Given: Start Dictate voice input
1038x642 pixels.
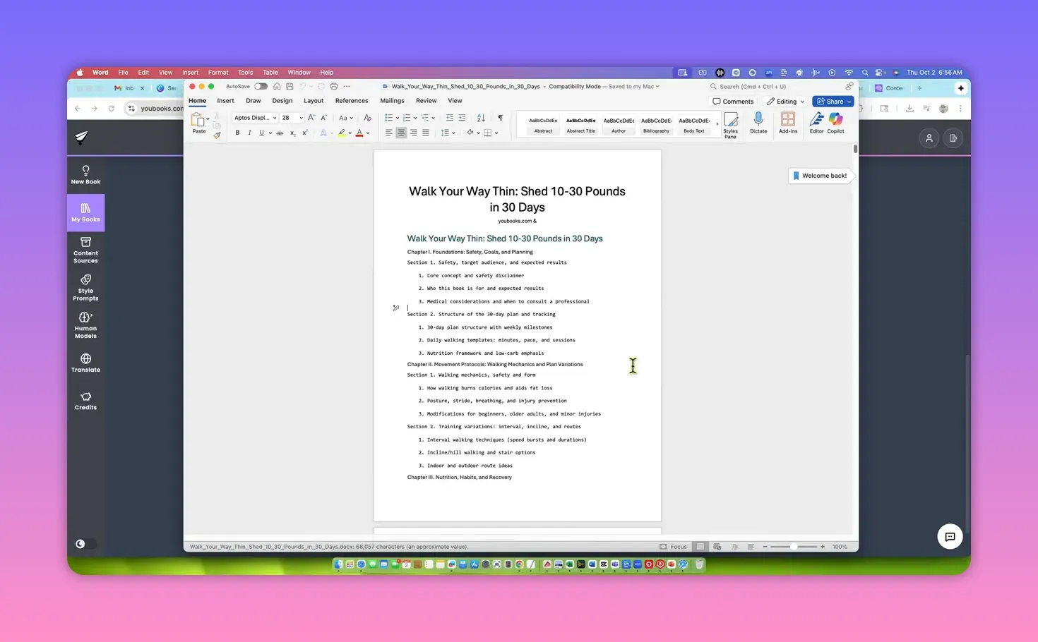Looking at the screenshot, I should pyautogui.click(x=758, y=123).
